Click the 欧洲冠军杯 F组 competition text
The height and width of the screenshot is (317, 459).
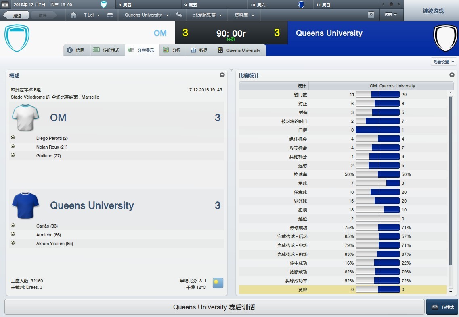coord(26,90)
